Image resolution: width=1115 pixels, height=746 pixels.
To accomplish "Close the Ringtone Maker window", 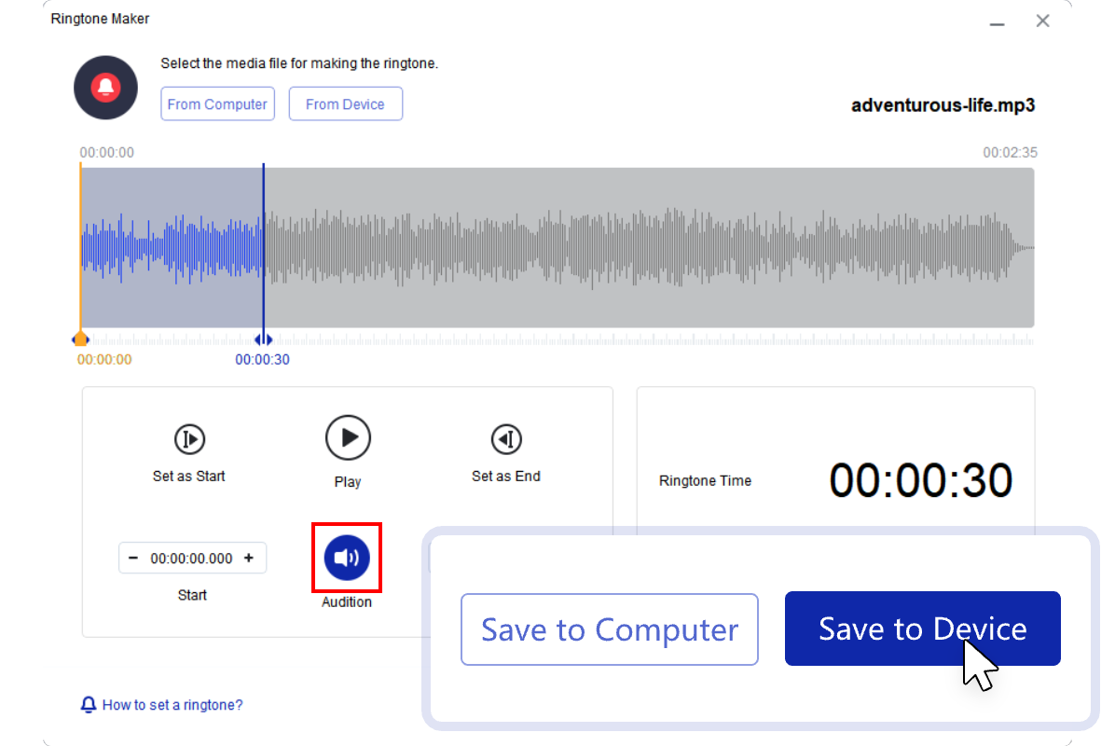I will point(1043,21).
